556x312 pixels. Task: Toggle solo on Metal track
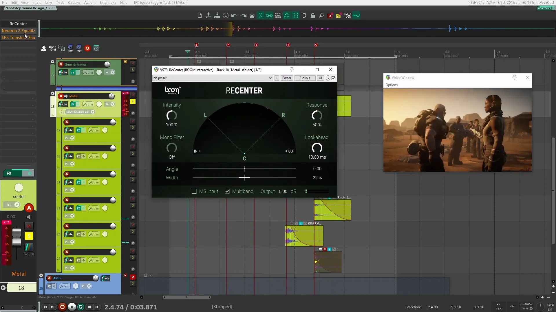133,101
